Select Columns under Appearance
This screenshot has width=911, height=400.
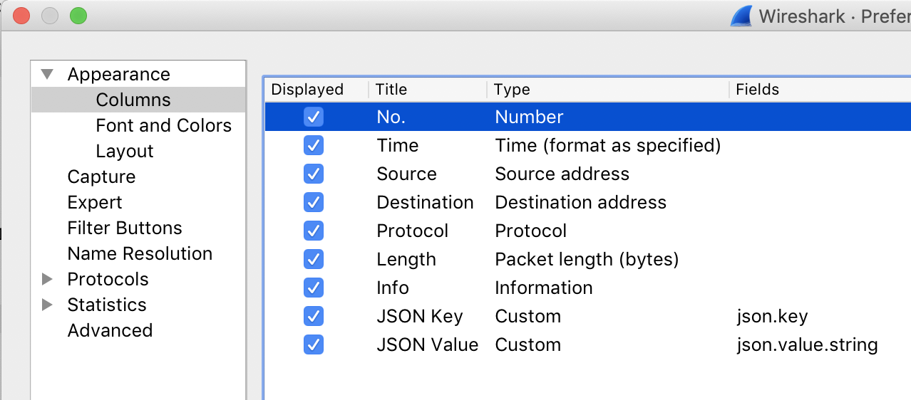133,100
